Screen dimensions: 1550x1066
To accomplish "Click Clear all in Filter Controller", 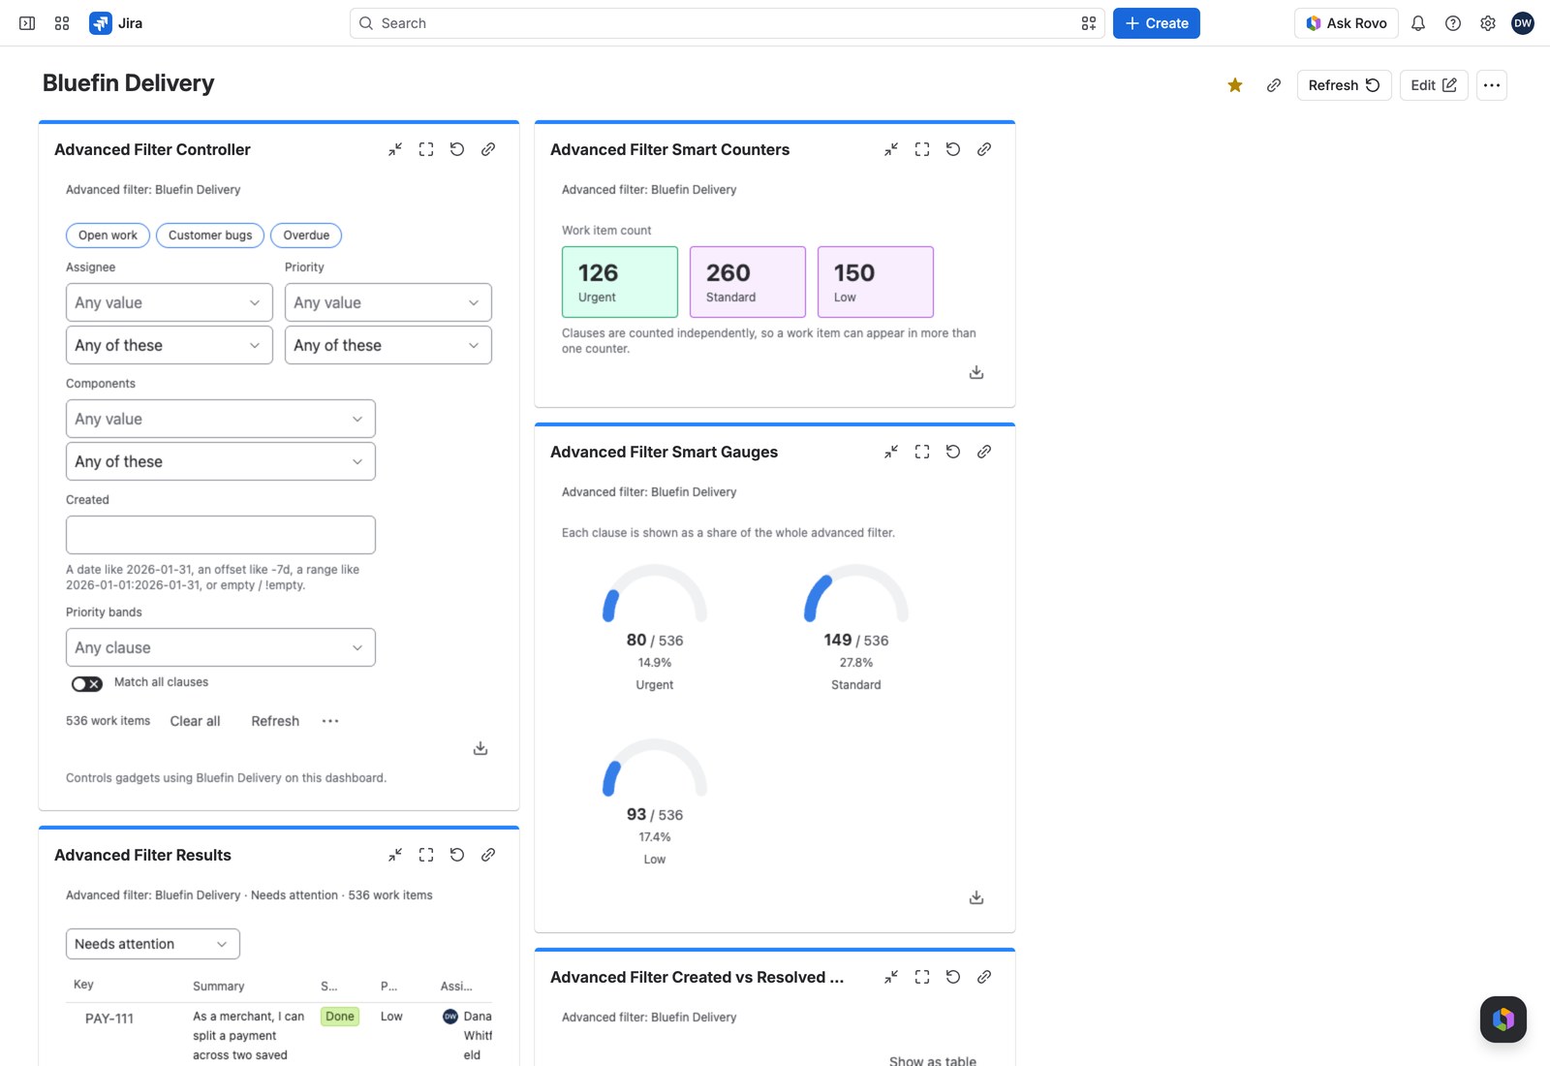I will (195, 721).
